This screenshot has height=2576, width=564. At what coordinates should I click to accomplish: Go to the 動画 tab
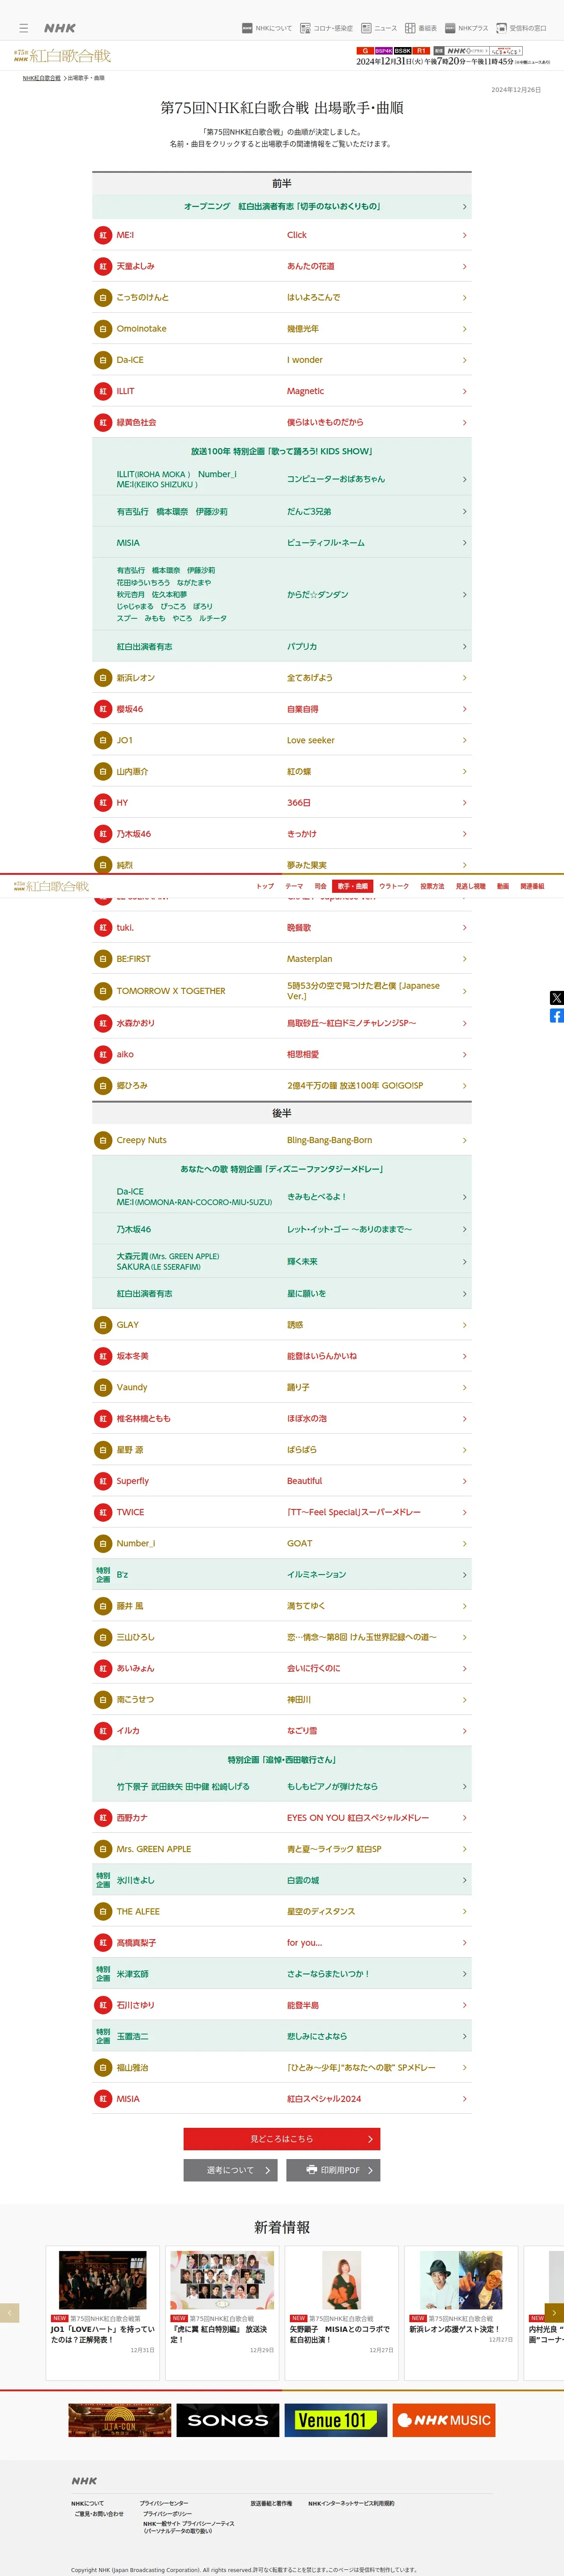[503, 886]
